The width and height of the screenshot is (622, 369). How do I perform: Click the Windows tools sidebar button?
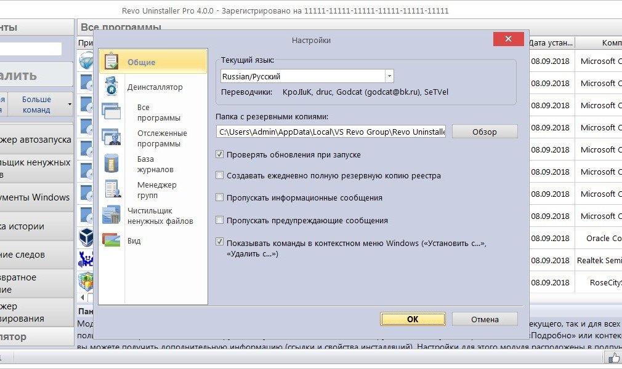[36, 197]
